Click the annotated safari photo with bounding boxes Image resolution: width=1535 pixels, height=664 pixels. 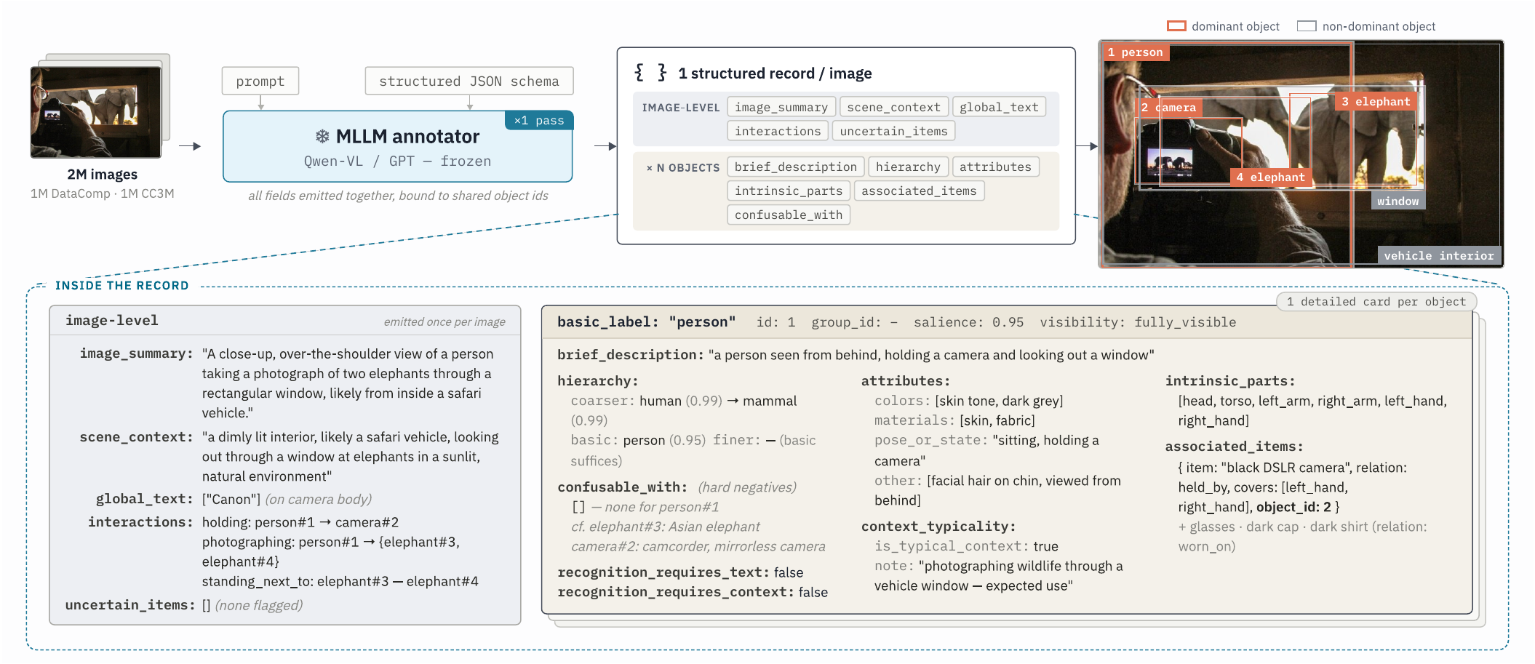pyautogui.click(x=1301, y=154)
